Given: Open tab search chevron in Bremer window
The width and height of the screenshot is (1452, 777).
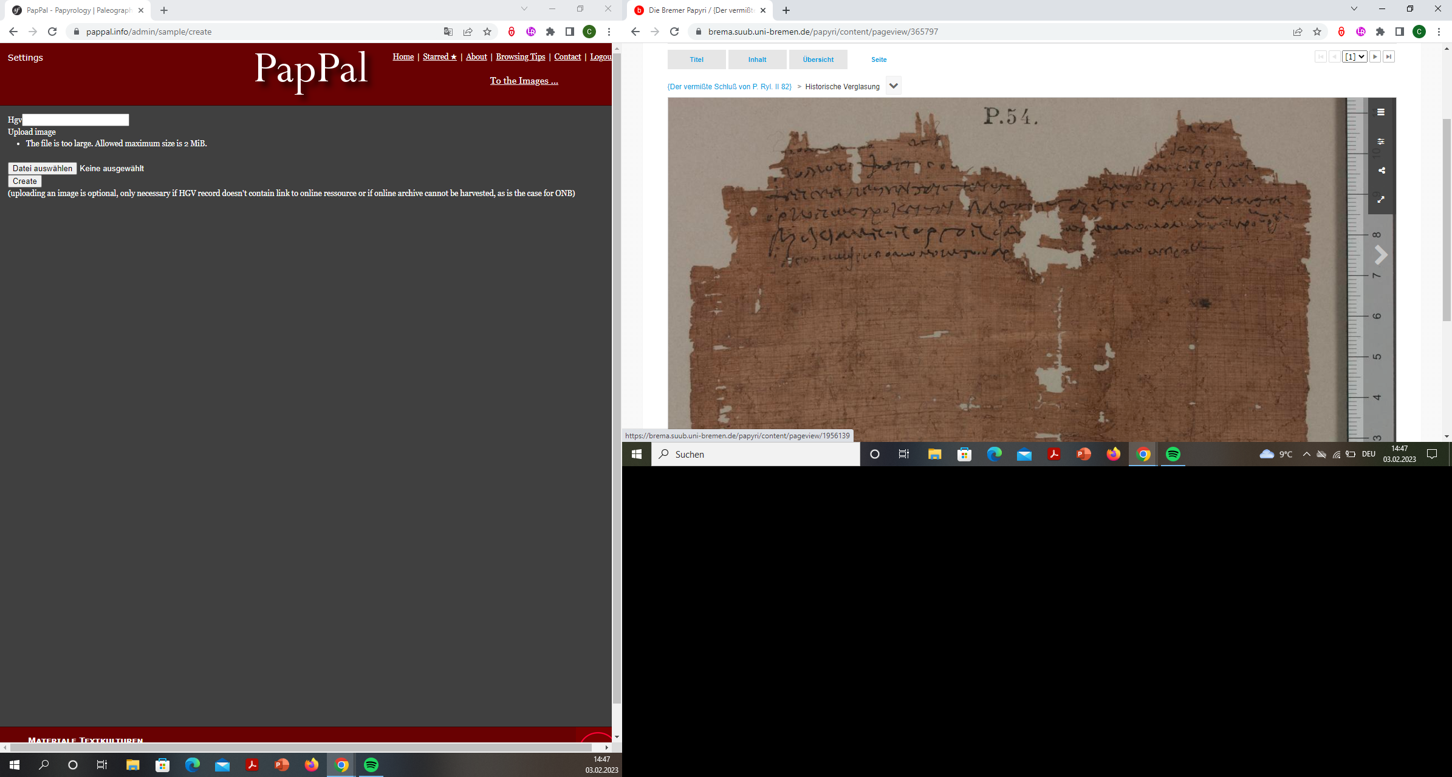Looking at the screenshot, I should [1354, 8].
